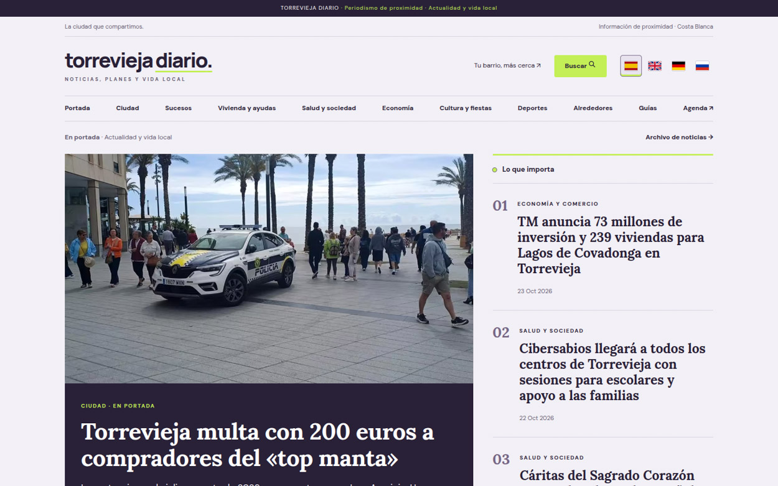Open the Ciudad section
The height and width of the screenshot is (486, 778).
(128, 108)
